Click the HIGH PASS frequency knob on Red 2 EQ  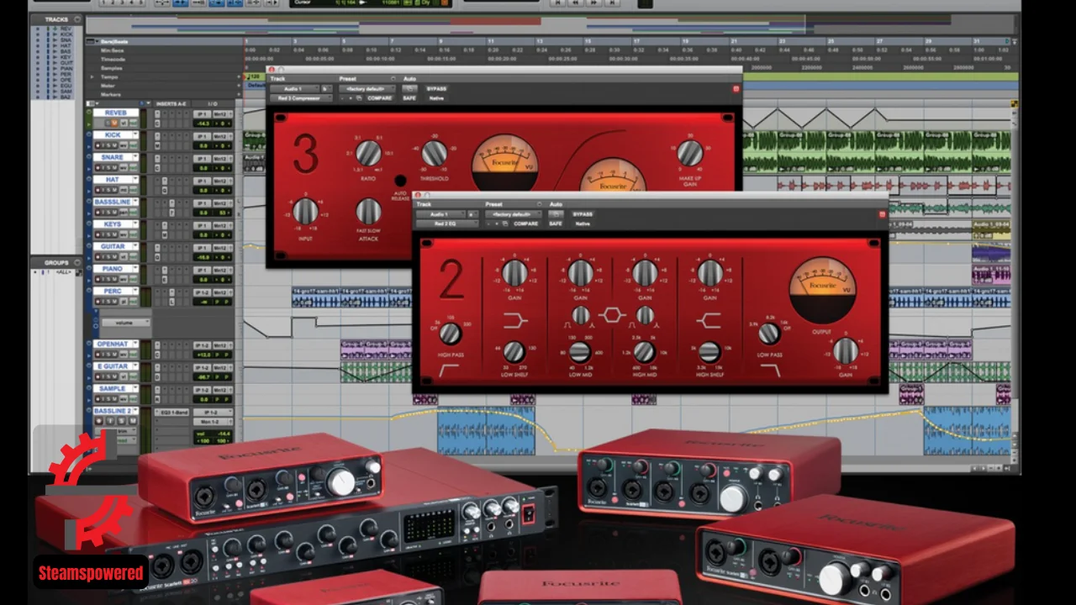[x=451, y=334]
